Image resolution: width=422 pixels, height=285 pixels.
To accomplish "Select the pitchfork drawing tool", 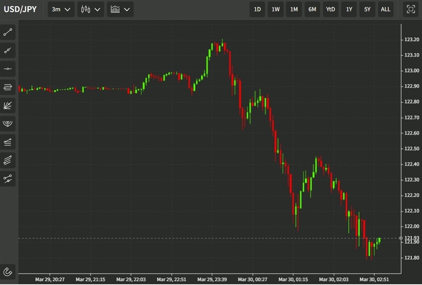I will [8, 179].
